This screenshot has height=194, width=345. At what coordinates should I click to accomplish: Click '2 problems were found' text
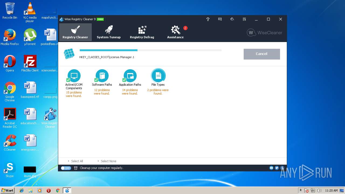coord(158,92)
